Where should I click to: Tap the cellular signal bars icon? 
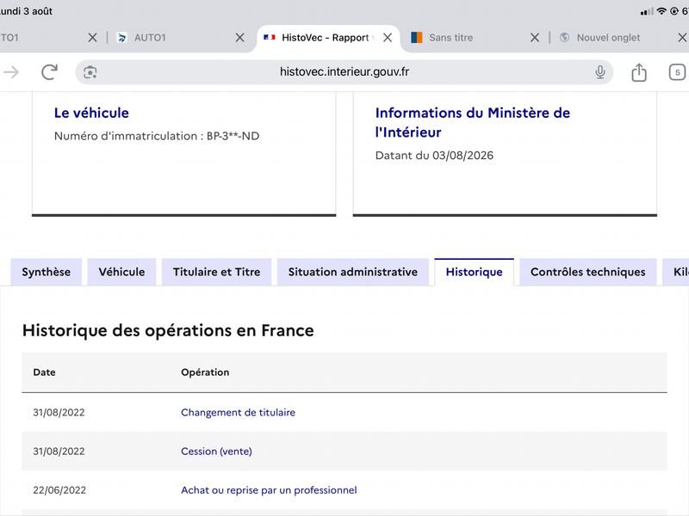click(647, 11)
